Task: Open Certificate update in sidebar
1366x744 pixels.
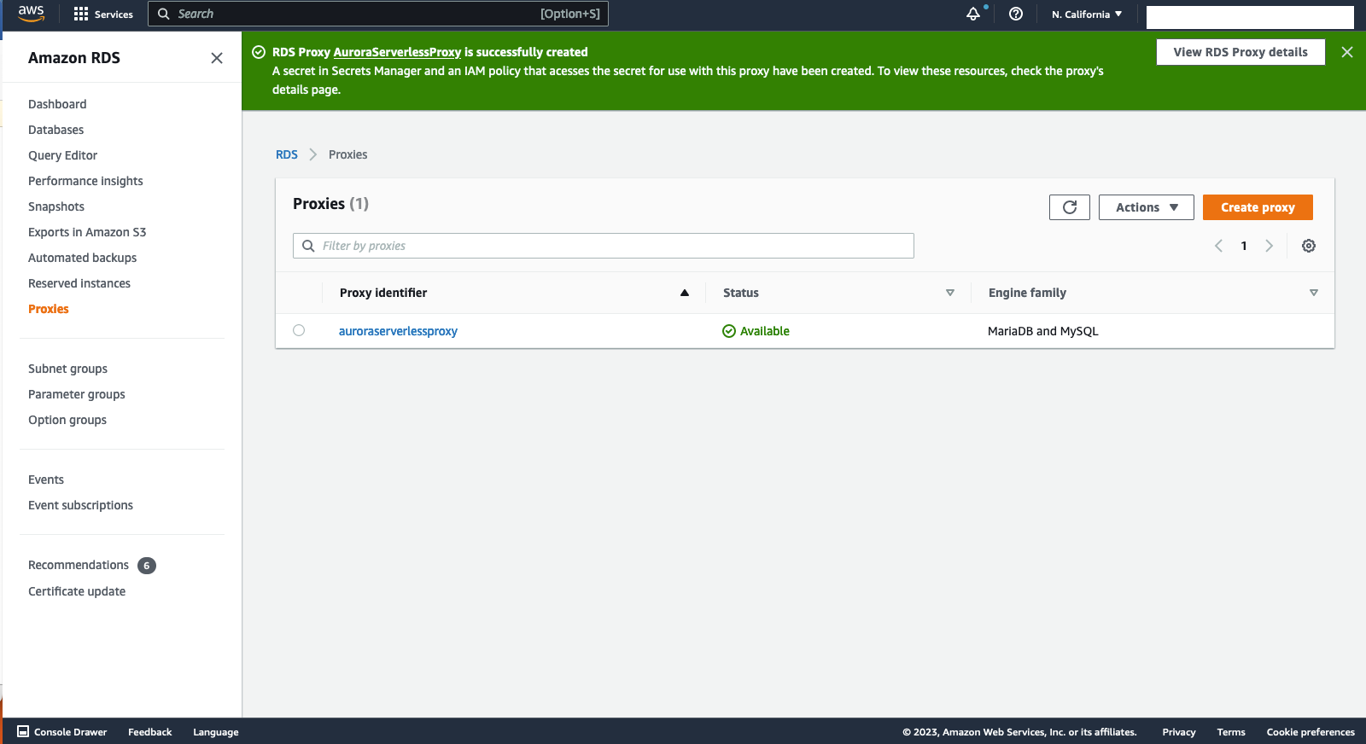Action: coord(77,591)
